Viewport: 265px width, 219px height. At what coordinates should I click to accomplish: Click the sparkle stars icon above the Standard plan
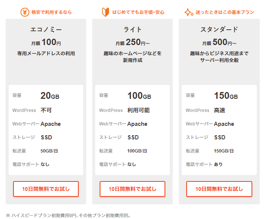[189, 12]
